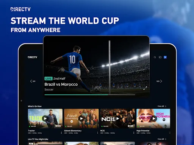Open the Abbott Elementary show title
The height and width of the screenshot is (145, 194).
(73, 131)
